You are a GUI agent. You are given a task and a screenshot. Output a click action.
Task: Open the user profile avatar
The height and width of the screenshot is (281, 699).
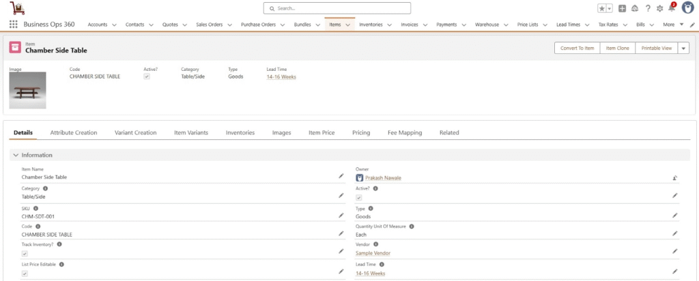coord(686,8)
